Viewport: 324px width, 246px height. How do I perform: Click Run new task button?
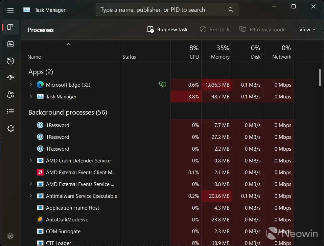(167, 30)
